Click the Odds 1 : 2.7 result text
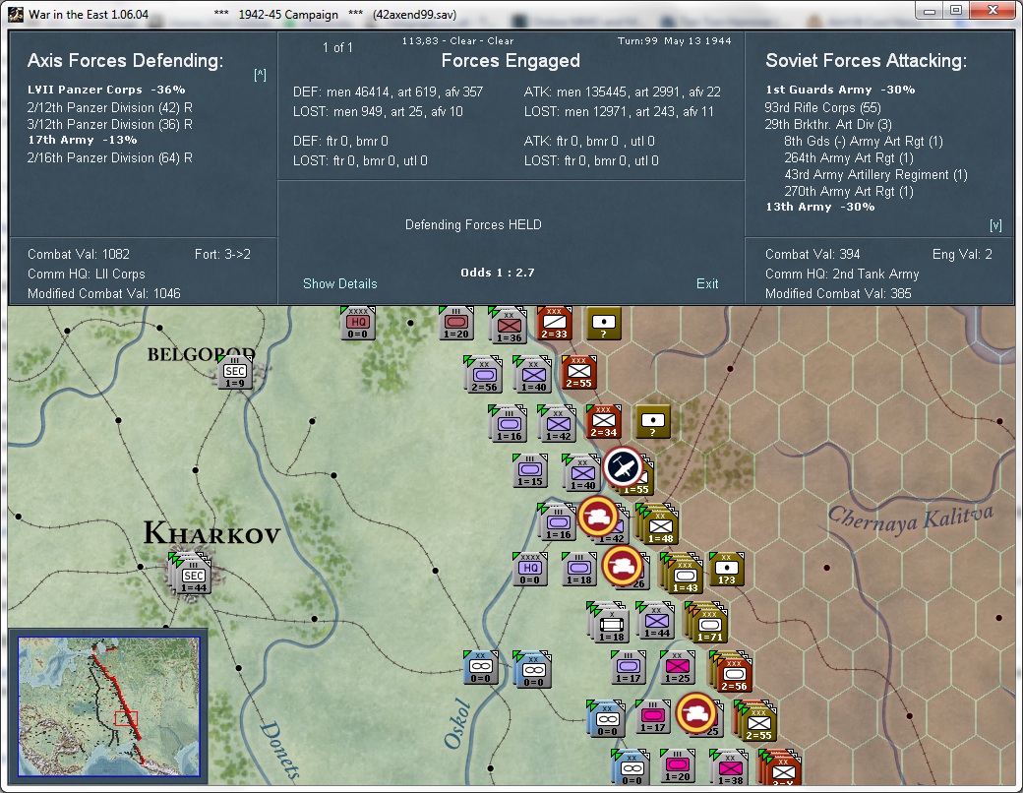Image resolution: width=1023 pixels, height=793 pixels. (497, 273)
